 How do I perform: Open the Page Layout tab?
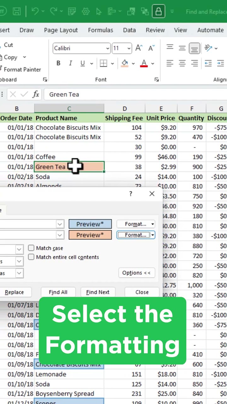tap(61, 30)
